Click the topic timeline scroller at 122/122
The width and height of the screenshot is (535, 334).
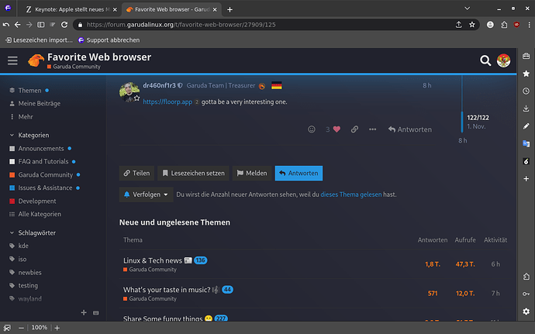462,122
